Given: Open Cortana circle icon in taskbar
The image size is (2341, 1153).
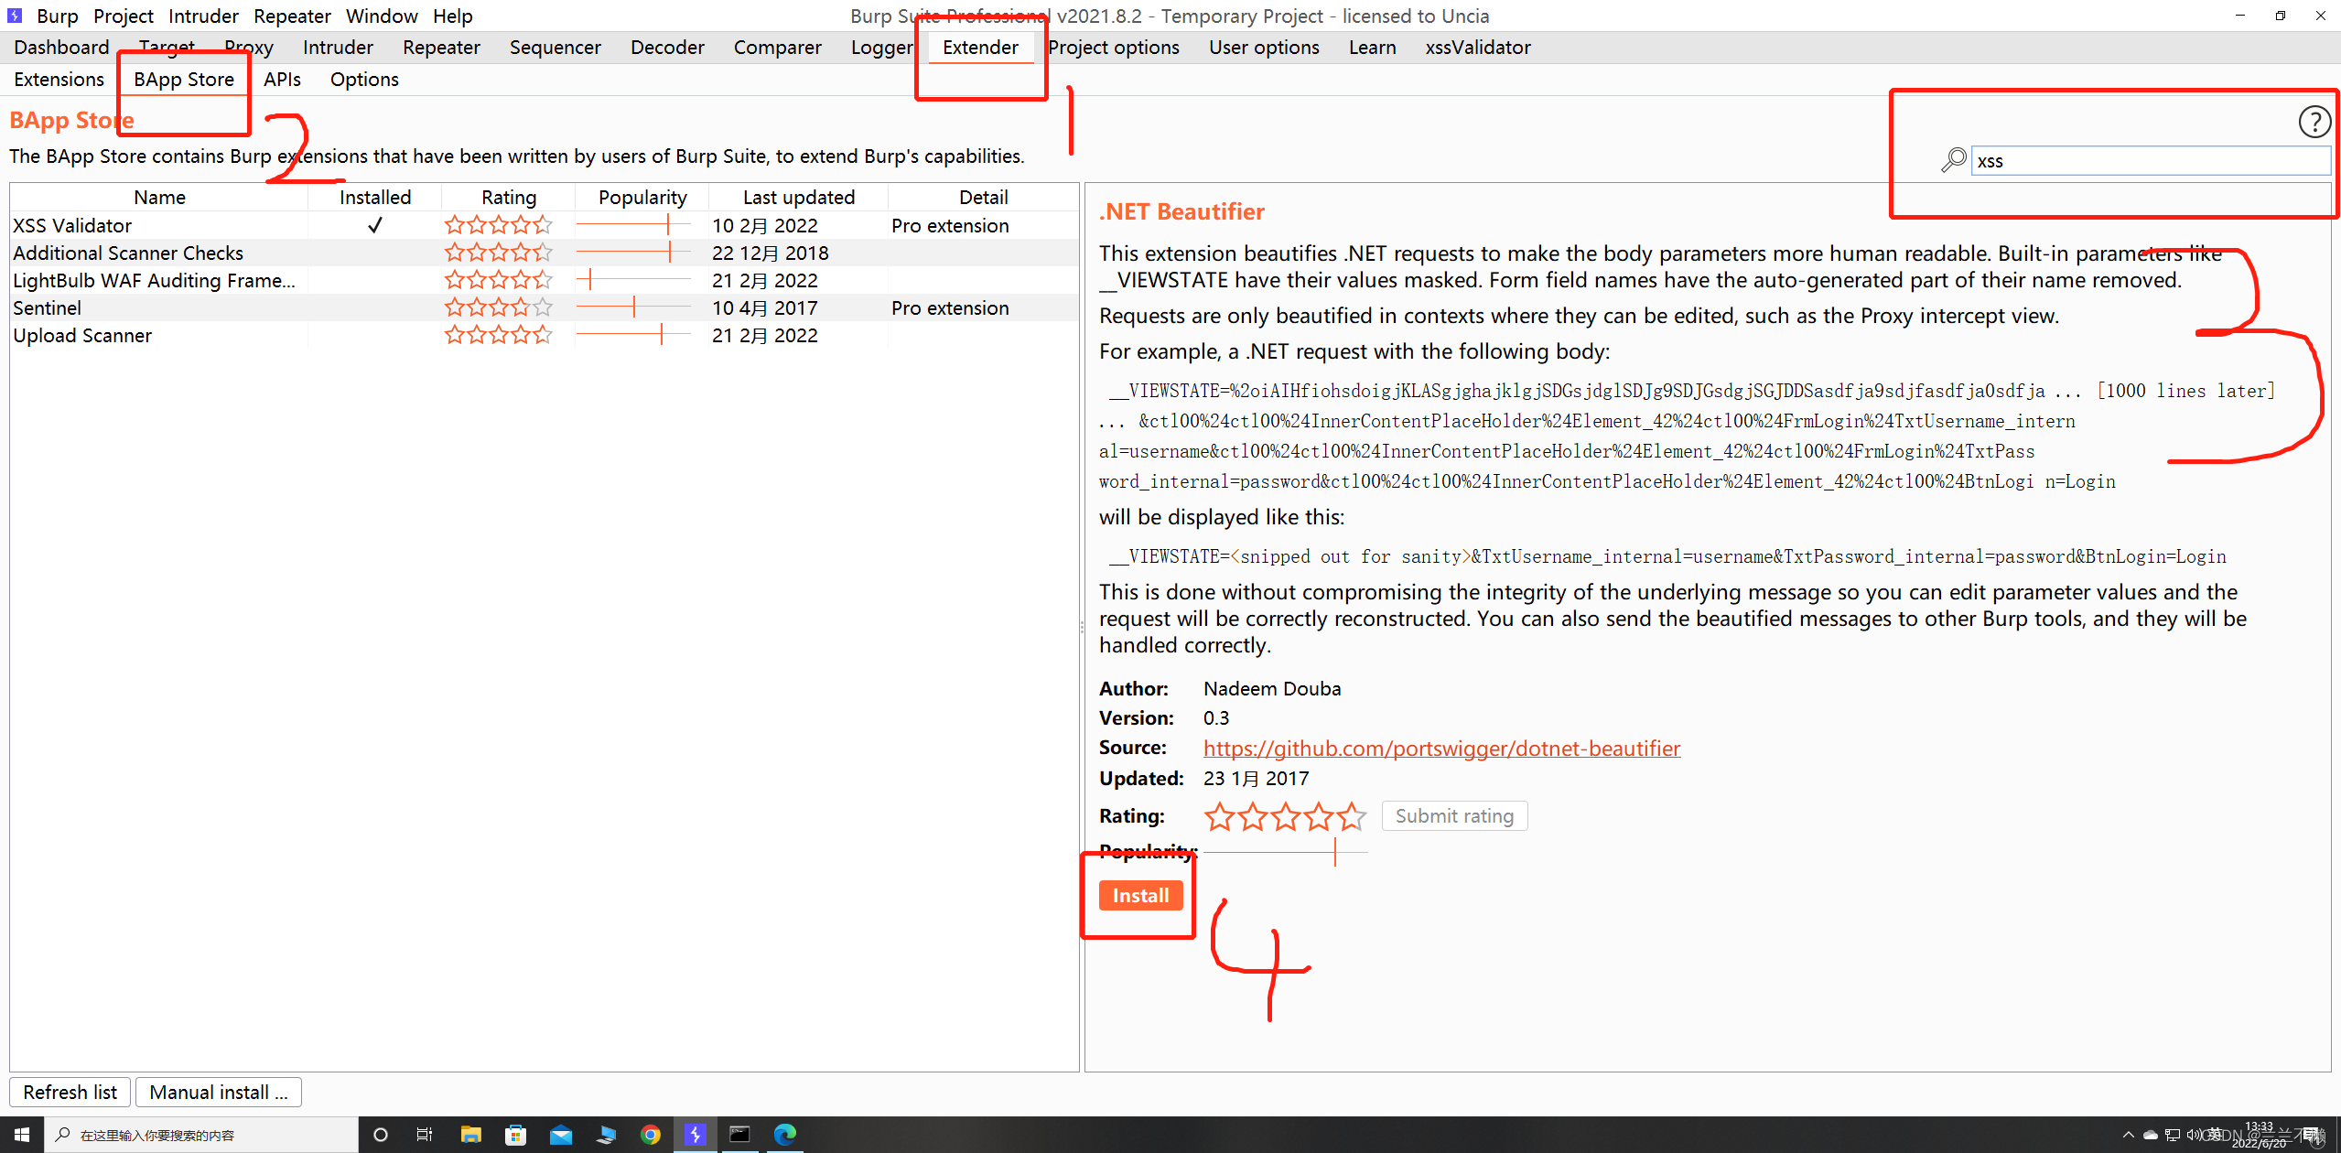Looking at the screenshot, I should point(381,1135).
